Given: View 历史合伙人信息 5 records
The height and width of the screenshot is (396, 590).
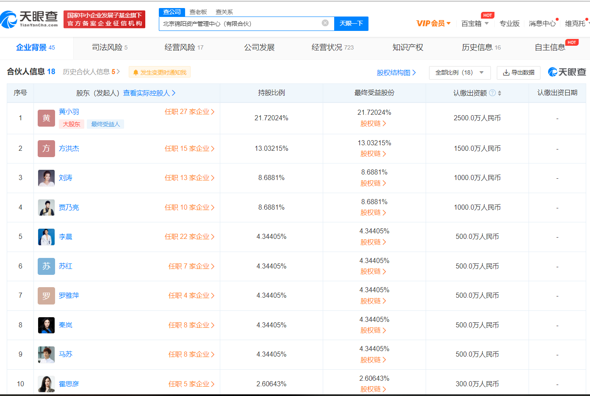Looking at the screenshot, I should coord(91,72).
